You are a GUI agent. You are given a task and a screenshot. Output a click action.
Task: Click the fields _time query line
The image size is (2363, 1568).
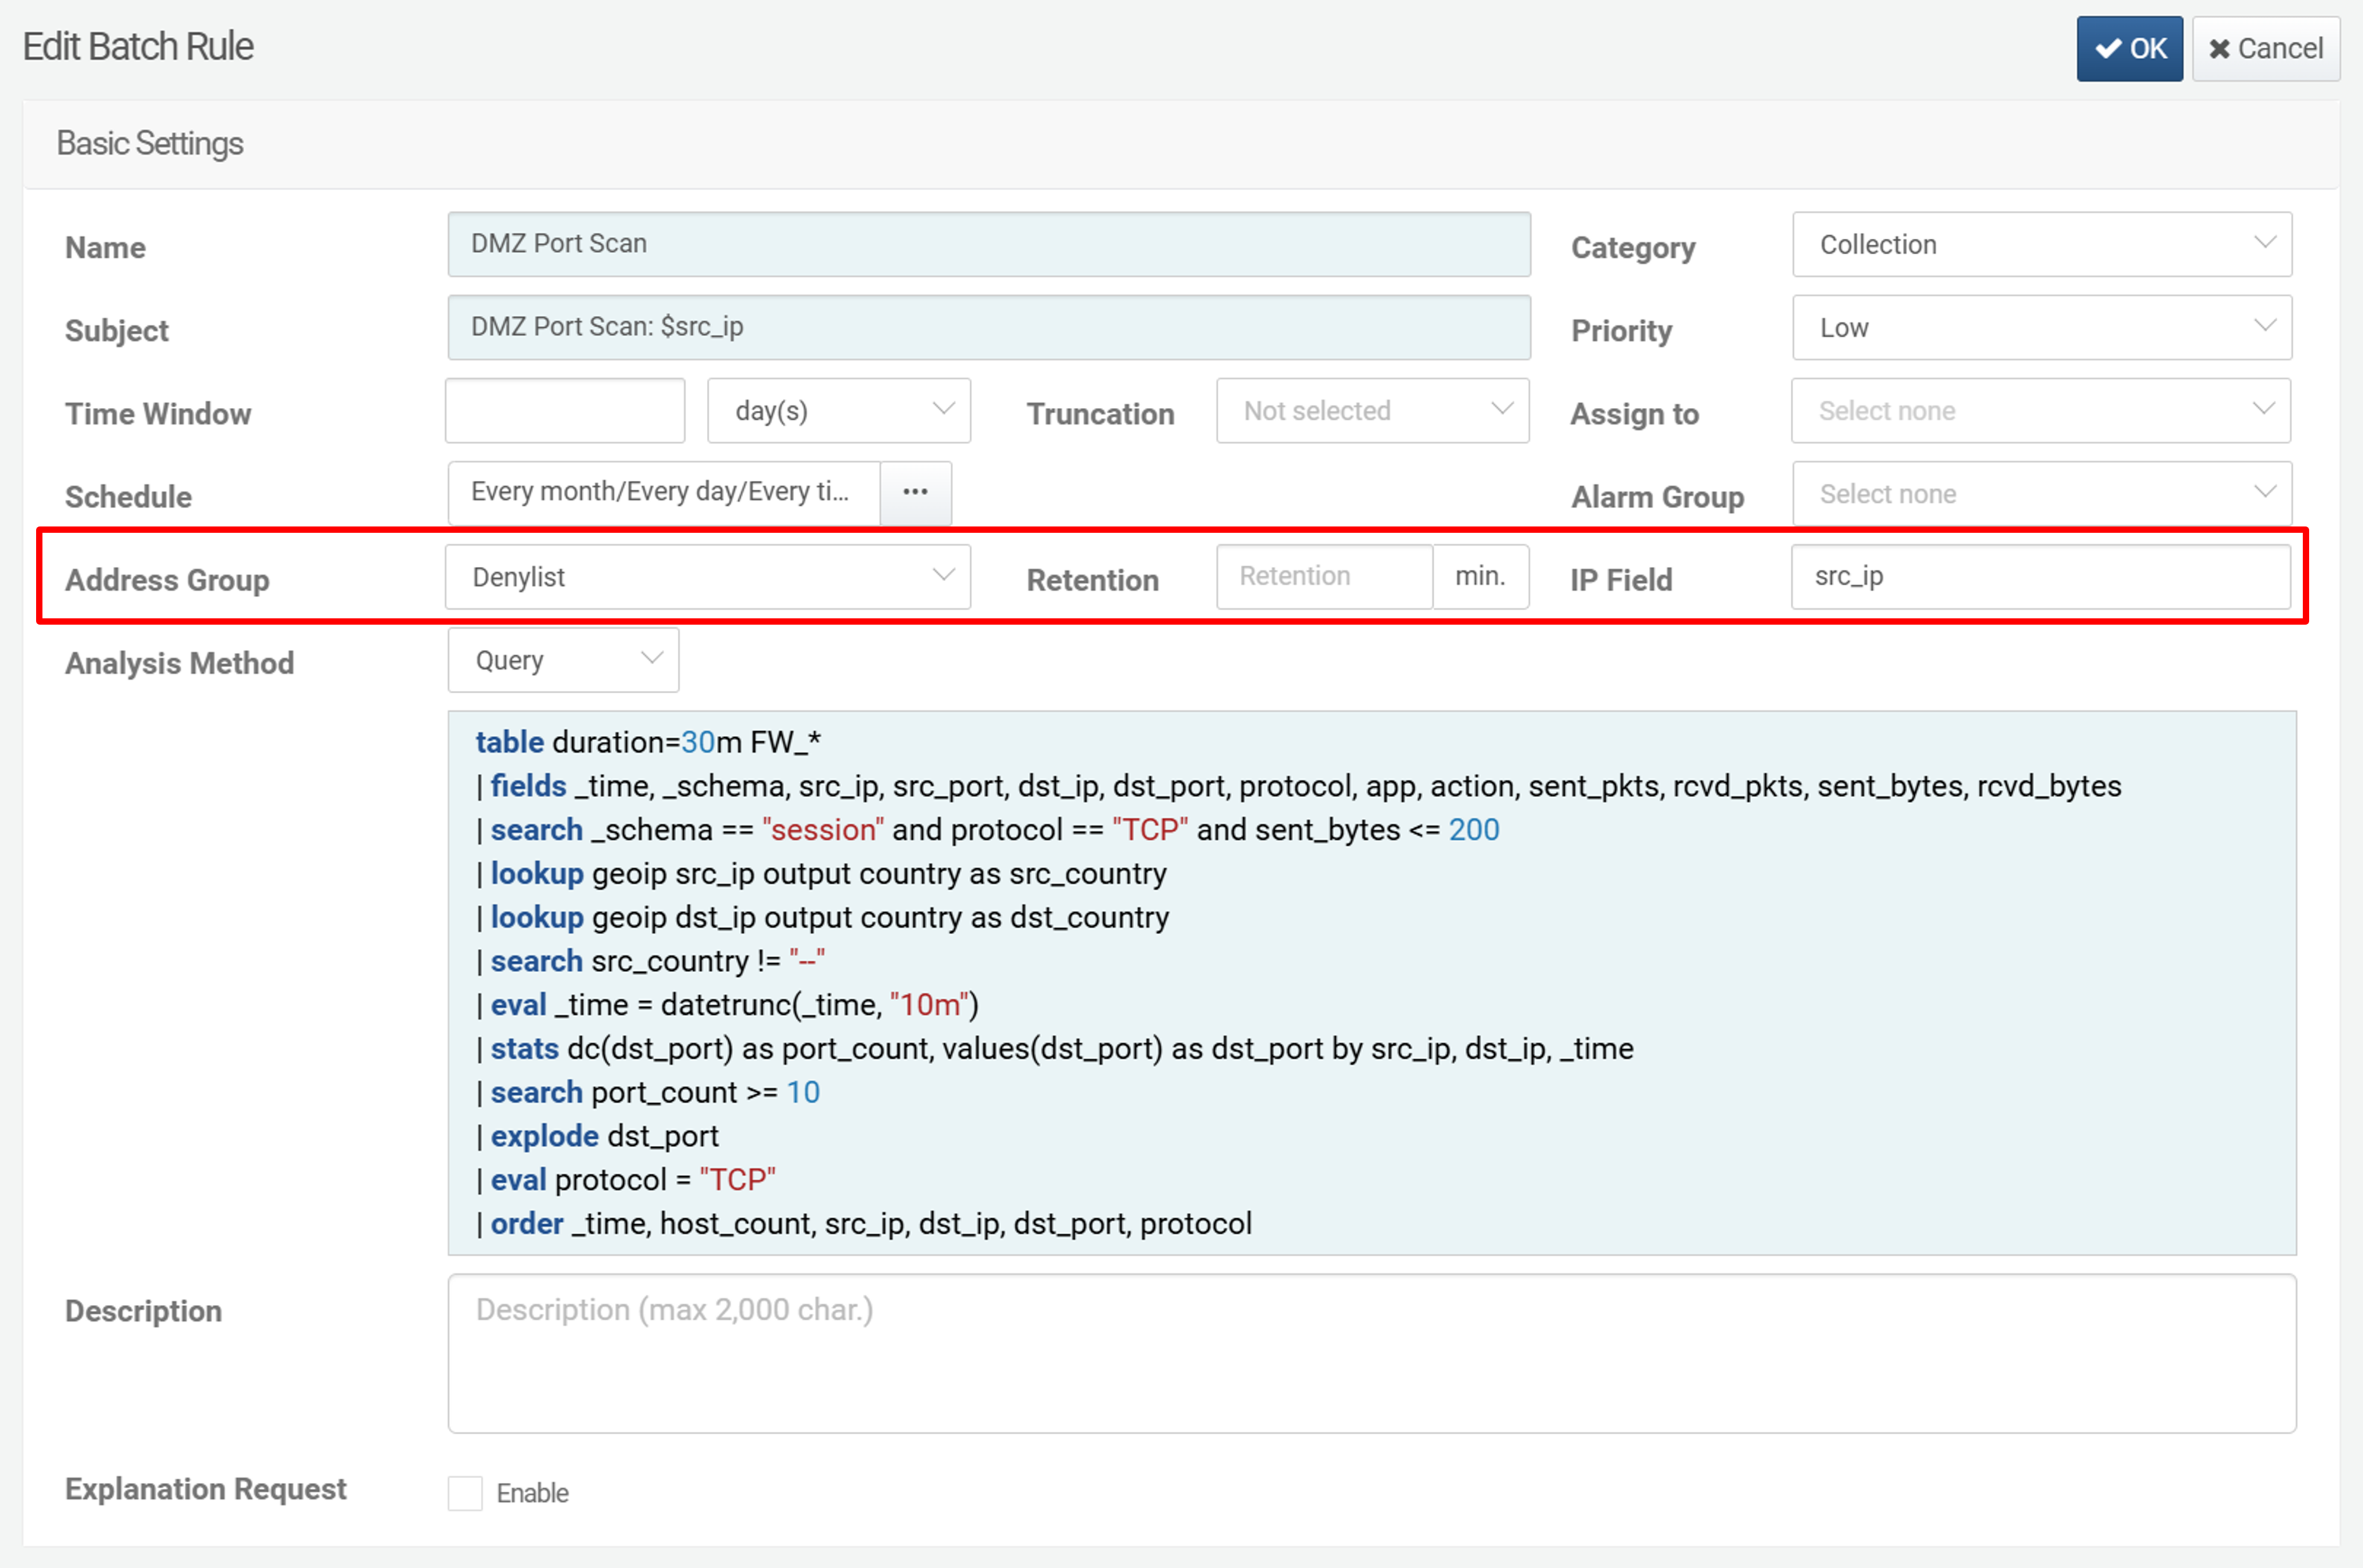(1298, 786)
